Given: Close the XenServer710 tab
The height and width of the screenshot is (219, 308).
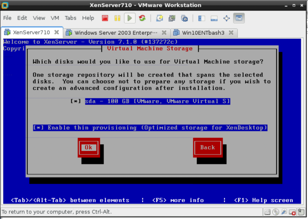Looking at the screenshot, I should [x=57, y=32].
